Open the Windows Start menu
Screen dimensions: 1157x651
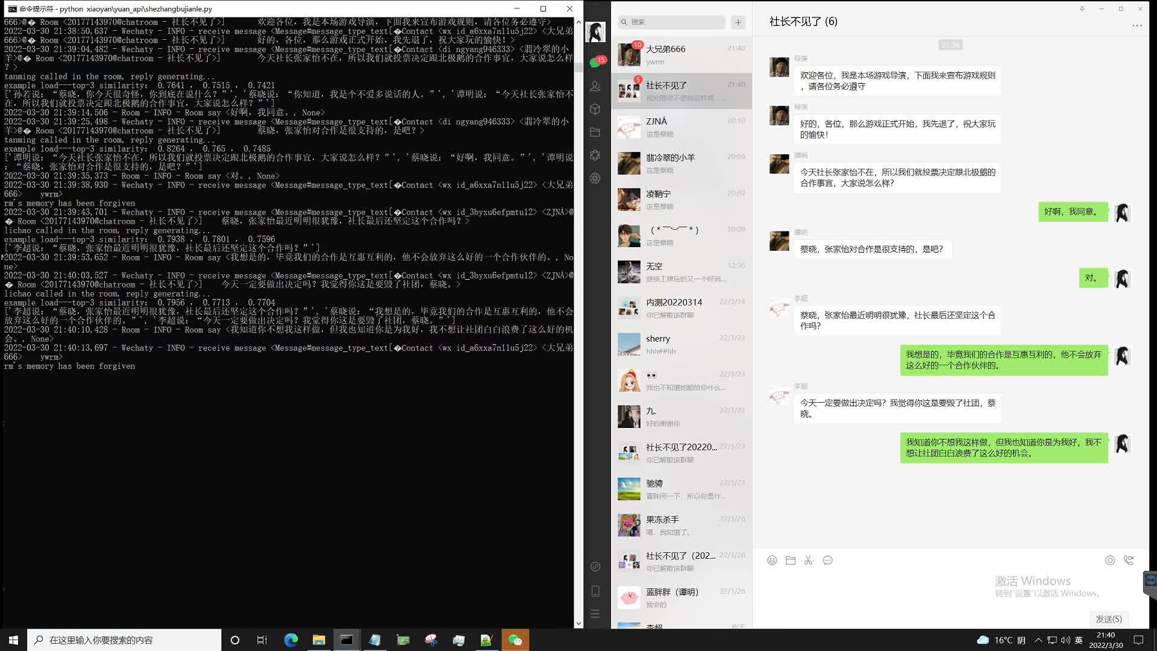[x=13, y=640]
